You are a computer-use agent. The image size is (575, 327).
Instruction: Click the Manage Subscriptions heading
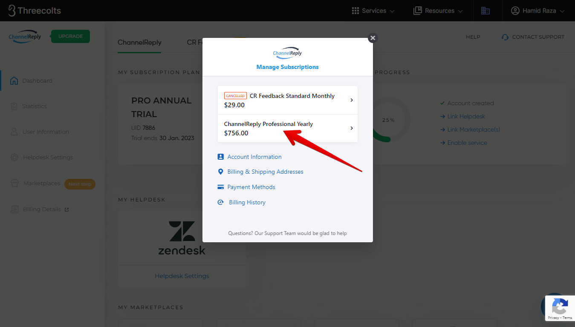click(x=287, y=67)
